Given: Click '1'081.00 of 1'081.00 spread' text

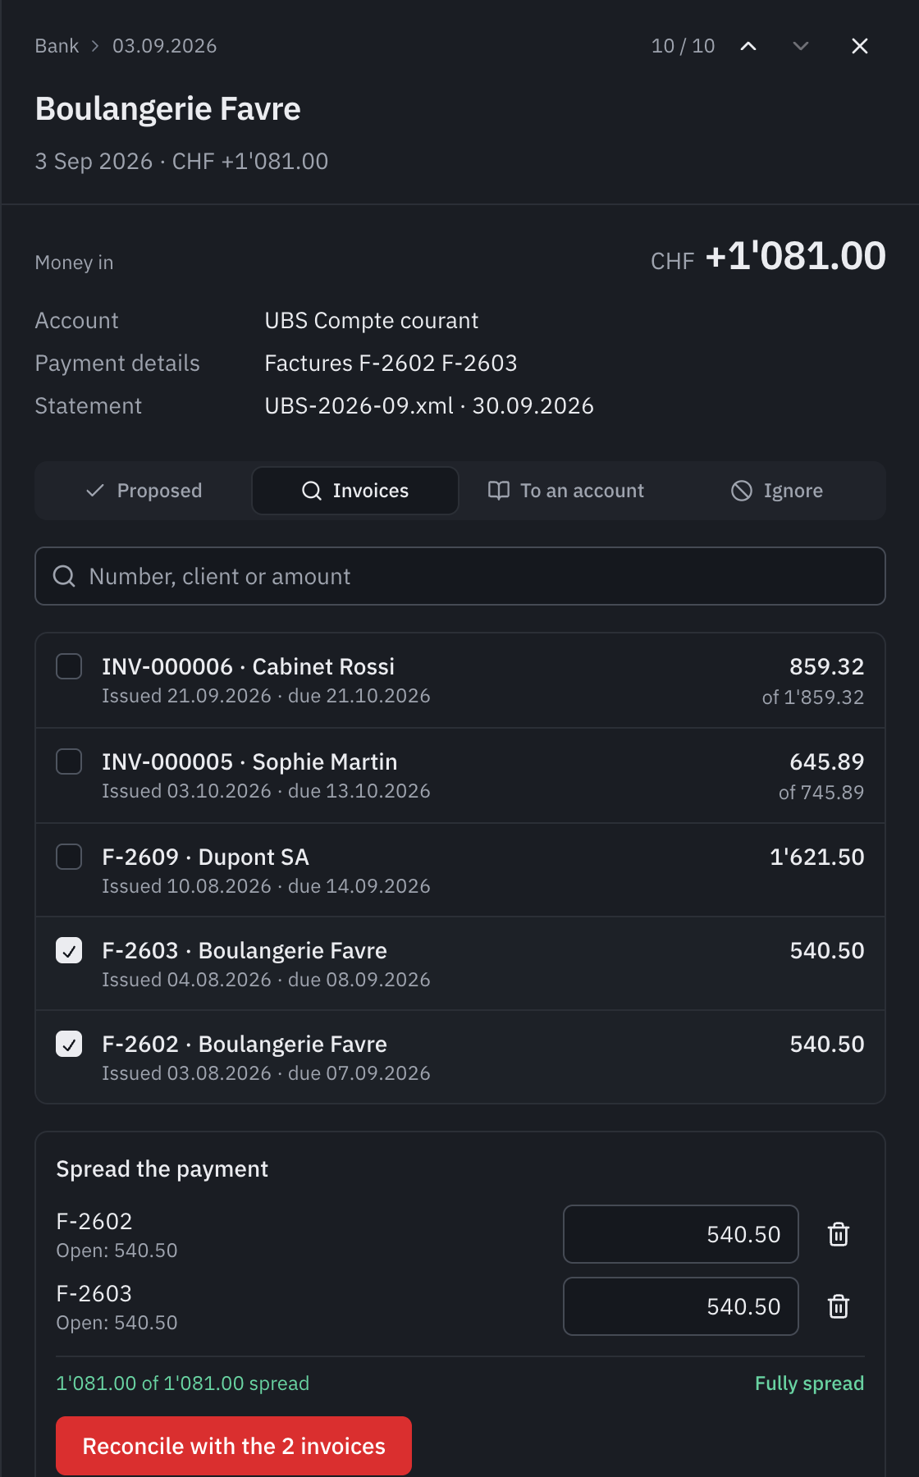Looking at the screenshot, I should click(182, 1383).
